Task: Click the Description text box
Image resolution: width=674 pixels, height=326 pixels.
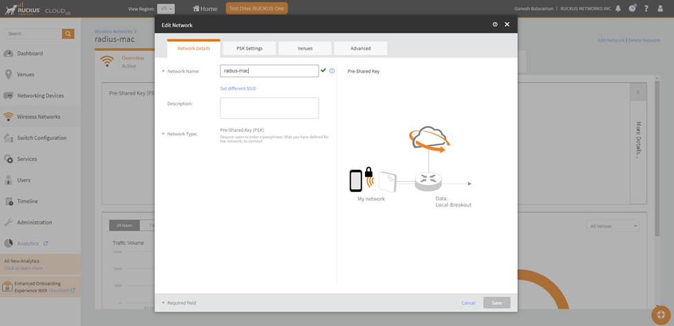Action: point(269,108)
